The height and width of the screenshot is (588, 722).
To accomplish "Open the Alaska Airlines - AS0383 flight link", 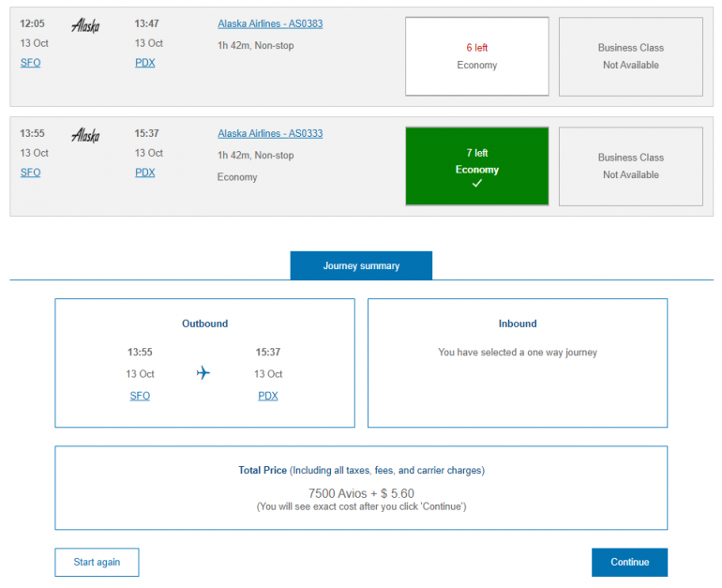I will click(x=270, y=23).
